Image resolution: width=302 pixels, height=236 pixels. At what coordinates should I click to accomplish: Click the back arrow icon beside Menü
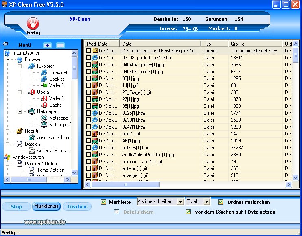tap(5, 44)
